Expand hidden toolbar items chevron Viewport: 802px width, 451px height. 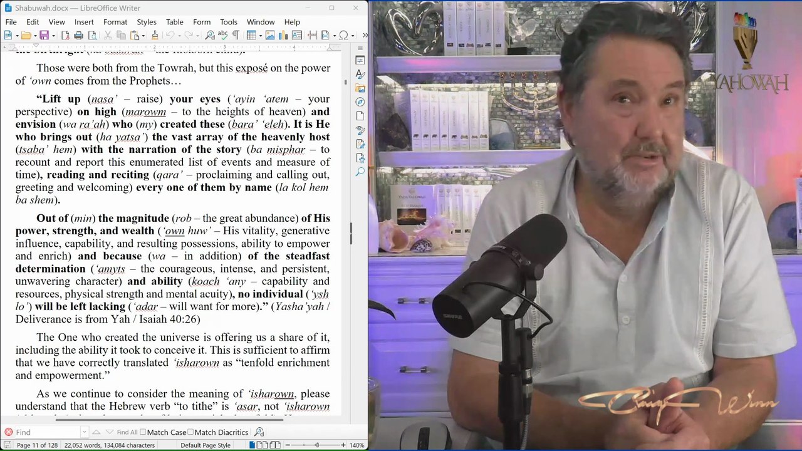[365, 36]
